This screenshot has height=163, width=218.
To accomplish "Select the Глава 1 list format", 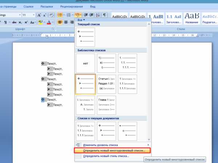I will [106, 105].
